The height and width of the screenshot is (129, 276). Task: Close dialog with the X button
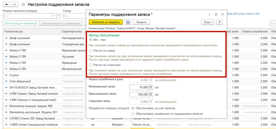222,15
